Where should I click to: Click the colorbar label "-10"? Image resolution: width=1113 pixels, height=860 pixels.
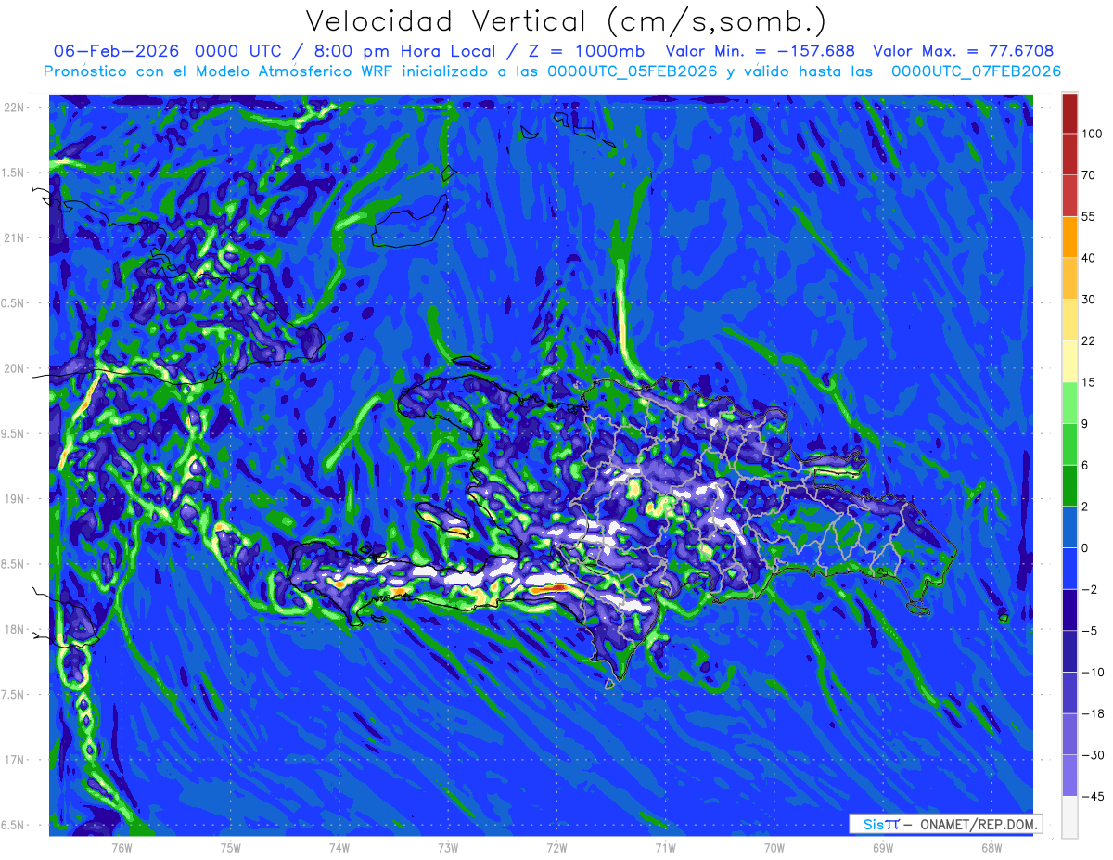click(x=1093, y=673)
